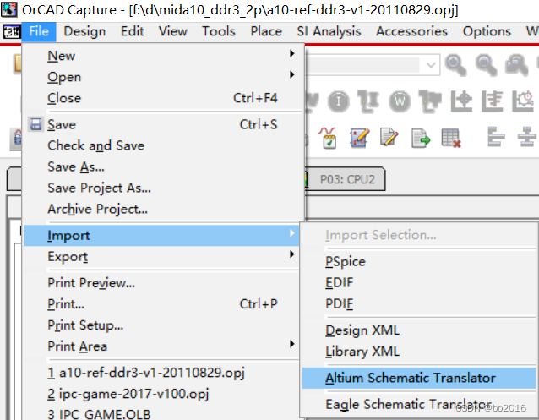Choose Library XML import option
This screenshot has height=420, width=539.
coord(419,352)
